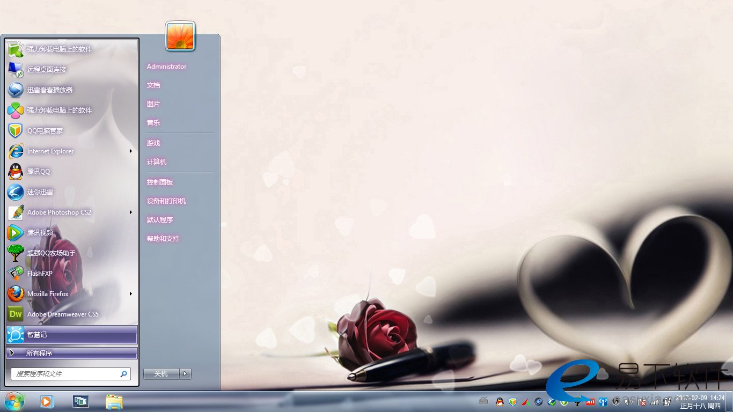Open the orange media player taskbar icon

47,401
